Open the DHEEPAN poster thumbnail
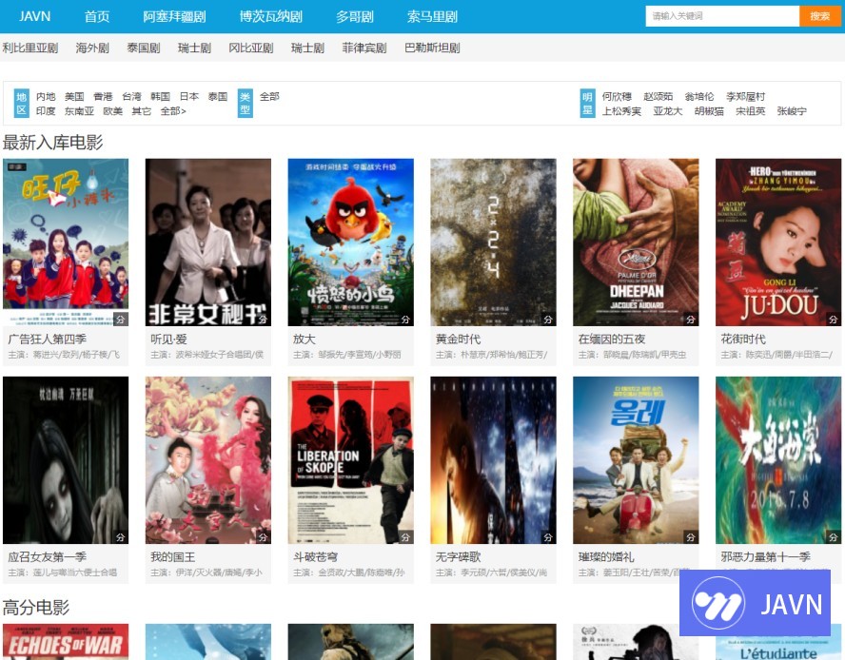The image size is (845, 660). (x=636, y=242)
